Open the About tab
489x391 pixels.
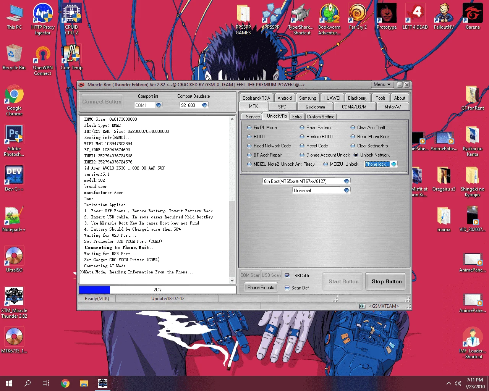click(x=400, y=98)
